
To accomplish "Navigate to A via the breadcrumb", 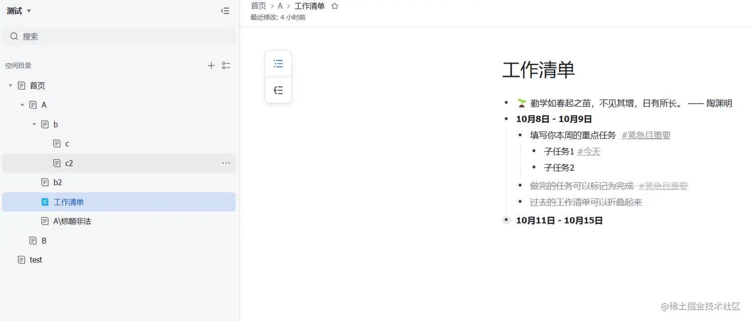I will coord(280,5).
